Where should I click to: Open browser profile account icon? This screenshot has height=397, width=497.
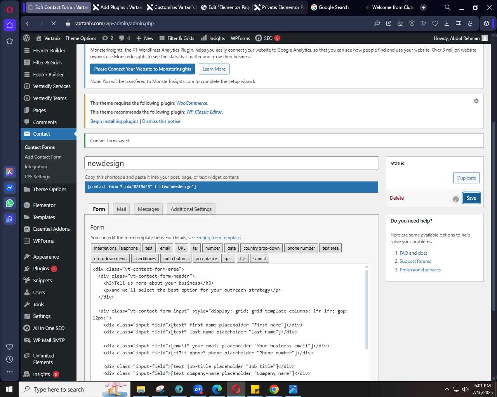(x=470, y=23)
